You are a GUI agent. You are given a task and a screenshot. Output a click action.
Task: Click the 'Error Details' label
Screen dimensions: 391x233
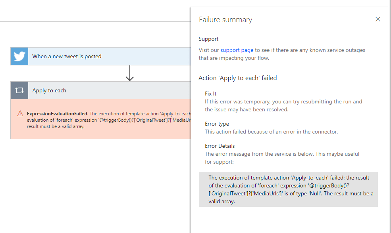[x=220, y=146]
